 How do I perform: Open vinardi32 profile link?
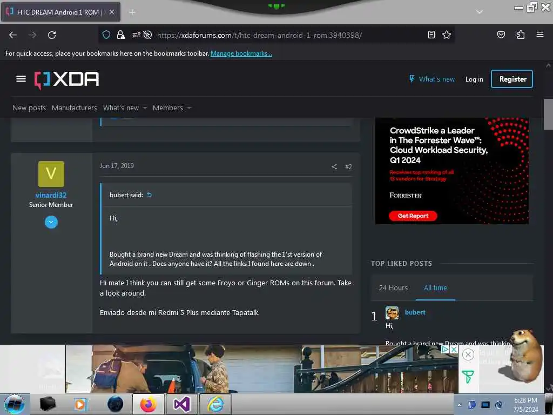51,195
